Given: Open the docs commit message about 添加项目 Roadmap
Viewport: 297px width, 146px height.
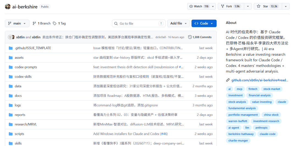Looking at the screenshot, I should click(x=138, y=96).
